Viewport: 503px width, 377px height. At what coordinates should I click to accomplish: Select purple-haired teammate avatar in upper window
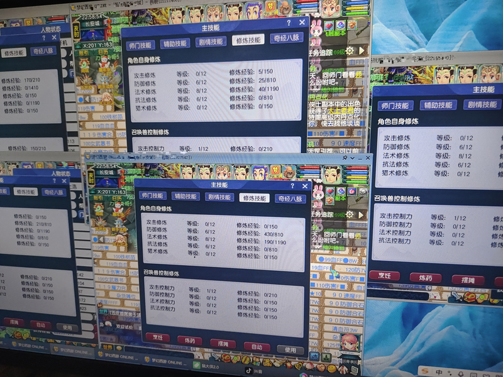(254, 11)
